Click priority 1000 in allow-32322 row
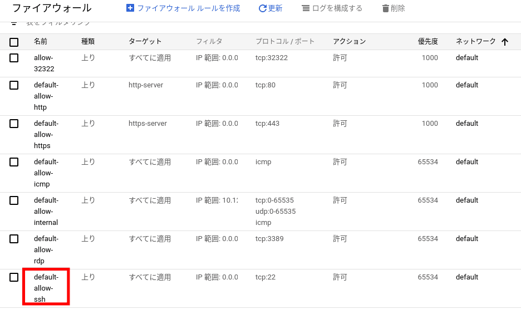521x309 pixels. click(x=430, y=58)
